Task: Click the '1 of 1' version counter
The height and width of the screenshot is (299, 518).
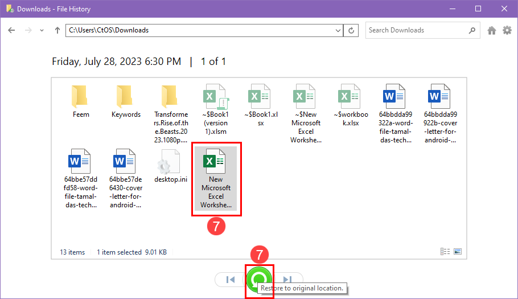Action: (213, 62)
